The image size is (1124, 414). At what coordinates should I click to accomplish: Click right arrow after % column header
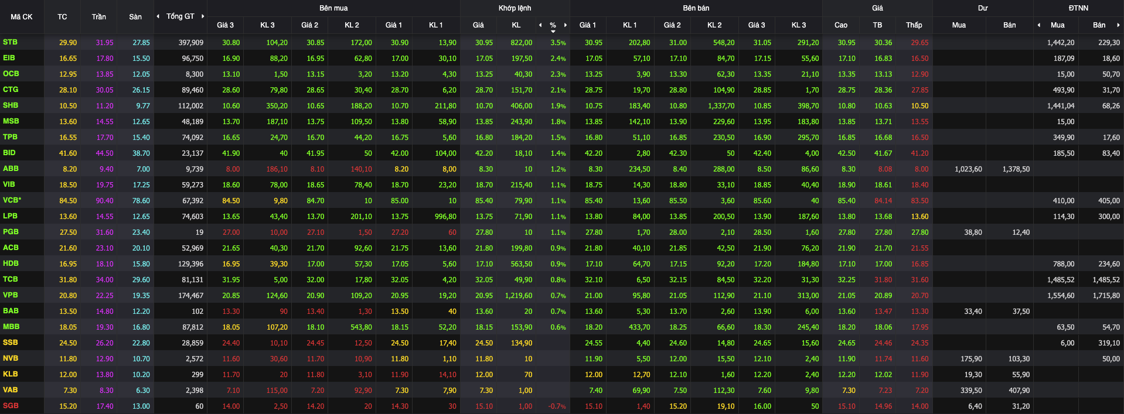(566, 25)
